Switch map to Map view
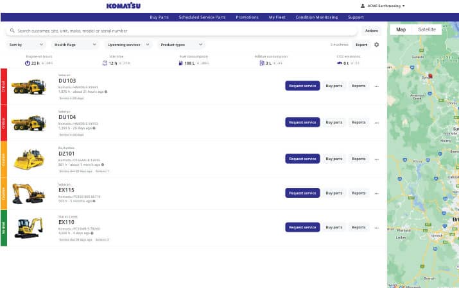Viewport: 459px width, 288px height. tap(401, 29)
